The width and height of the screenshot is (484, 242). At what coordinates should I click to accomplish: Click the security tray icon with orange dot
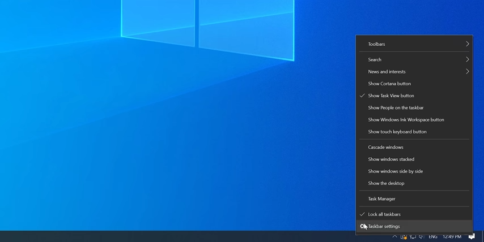coord(404,237)
